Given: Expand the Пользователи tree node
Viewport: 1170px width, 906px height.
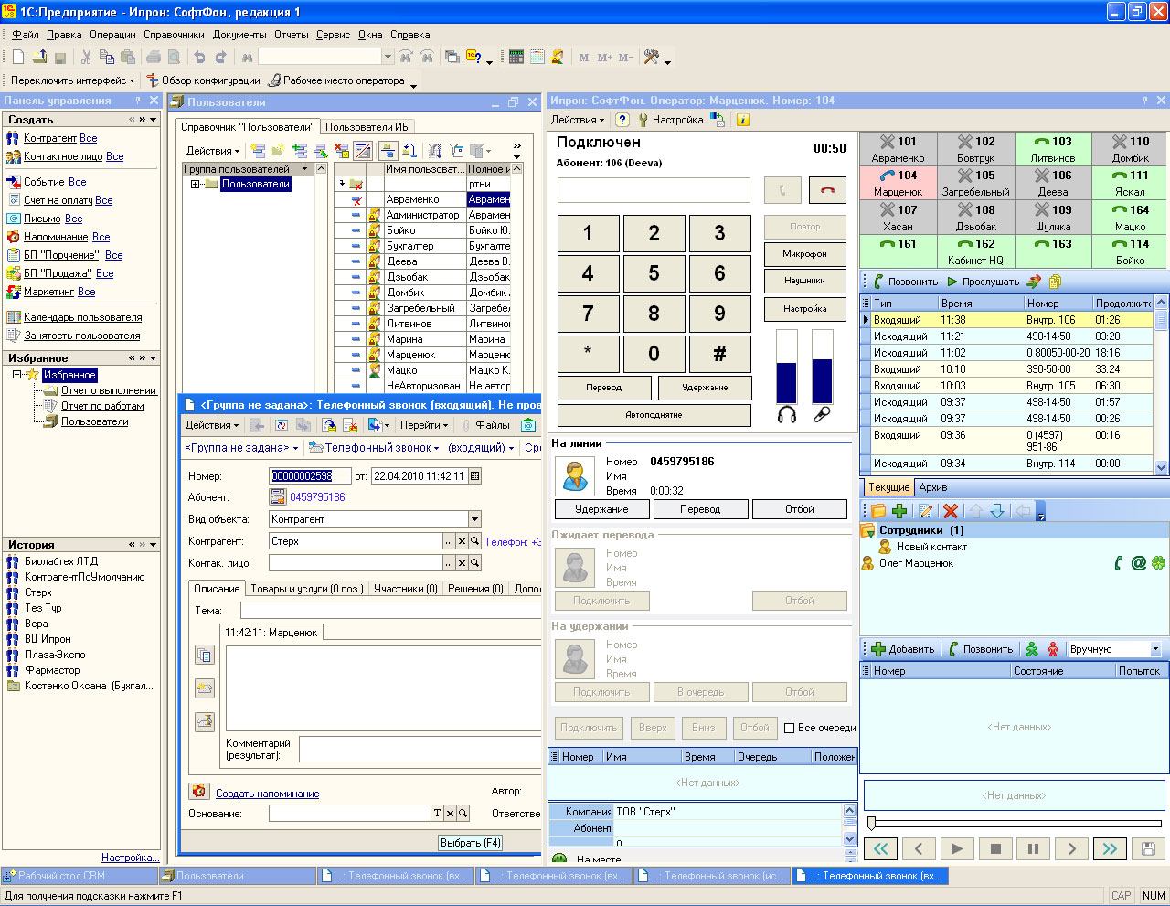Looking at the screenshot, I should coord(195,185).
